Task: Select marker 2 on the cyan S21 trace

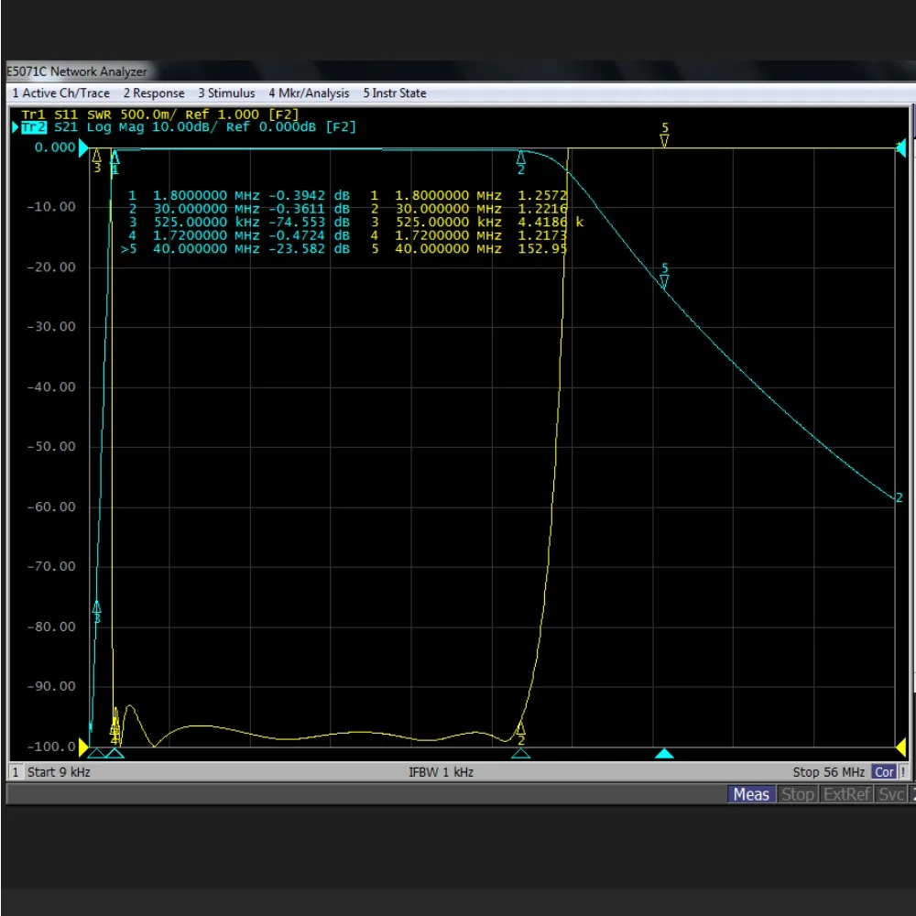Action: (x=520, y=163)
